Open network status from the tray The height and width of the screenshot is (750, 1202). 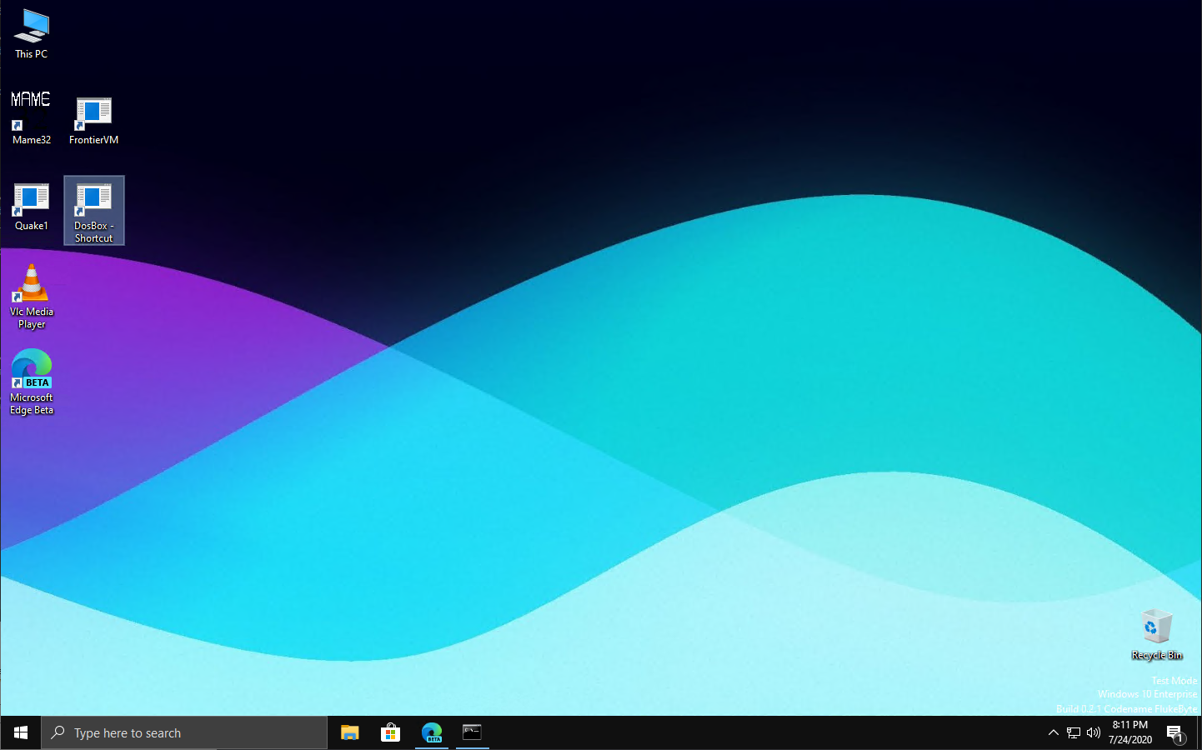1074,732
